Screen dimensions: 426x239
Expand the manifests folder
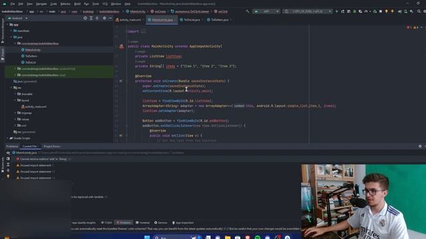pos(11,31)
